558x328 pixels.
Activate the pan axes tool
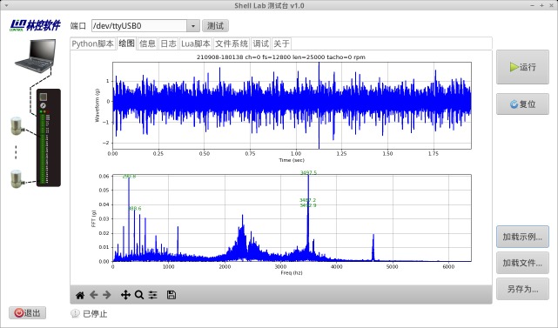tap(125, 295)
